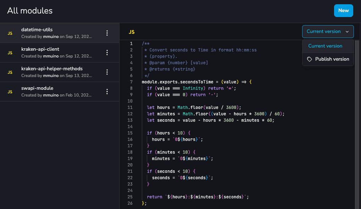Screen dimensions: 361x209
Task: Click the '@param {number} [value]' comment line
Action: (176, 63)
